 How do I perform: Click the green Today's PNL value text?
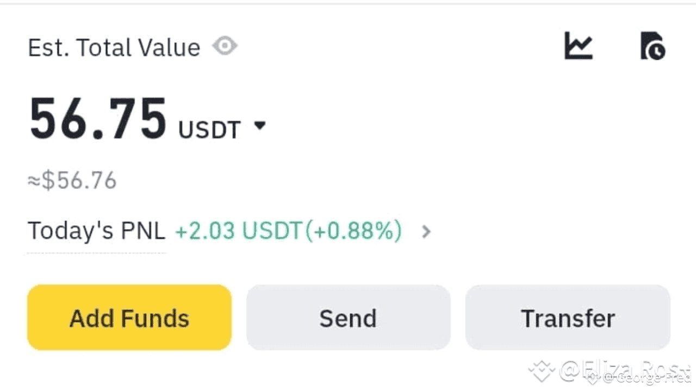288,231
